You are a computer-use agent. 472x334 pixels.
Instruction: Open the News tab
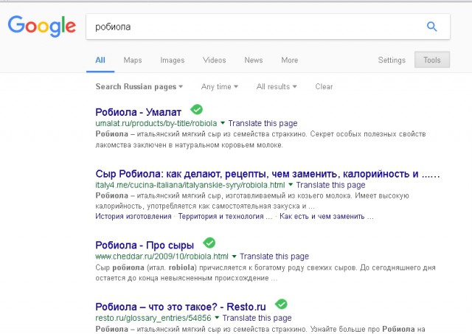coord(254,60)
